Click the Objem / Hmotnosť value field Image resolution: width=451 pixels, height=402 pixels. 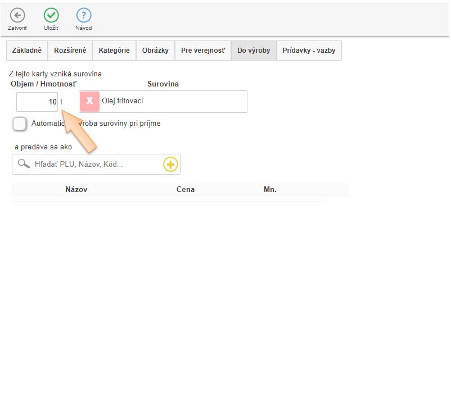point(37,102)
